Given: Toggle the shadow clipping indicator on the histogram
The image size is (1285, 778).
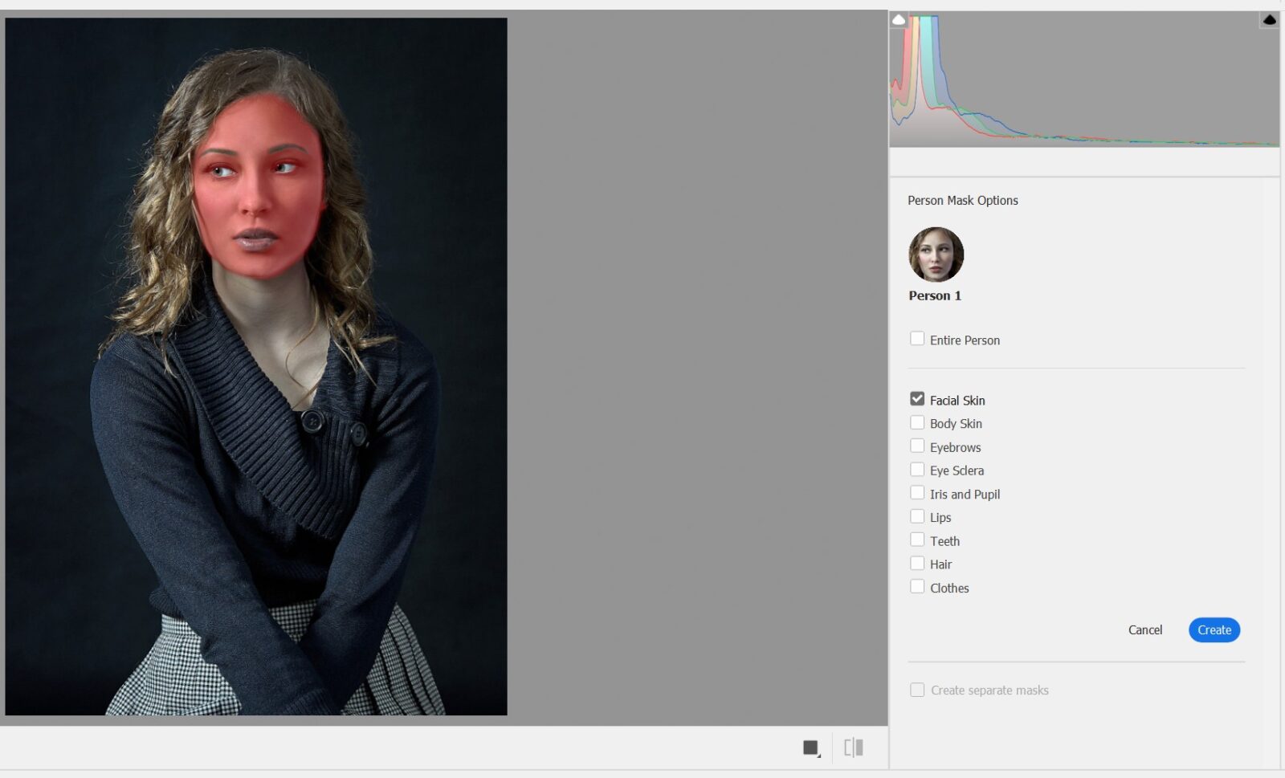Looking at the screenshot, I should tap(898, 18).
